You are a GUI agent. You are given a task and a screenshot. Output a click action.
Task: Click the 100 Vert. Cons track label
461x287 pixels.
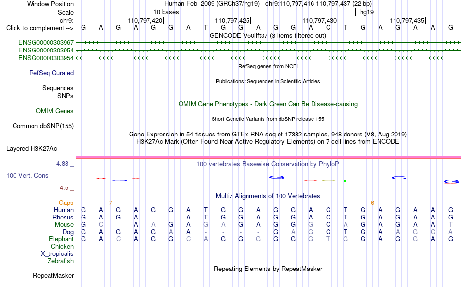[27, 175]
